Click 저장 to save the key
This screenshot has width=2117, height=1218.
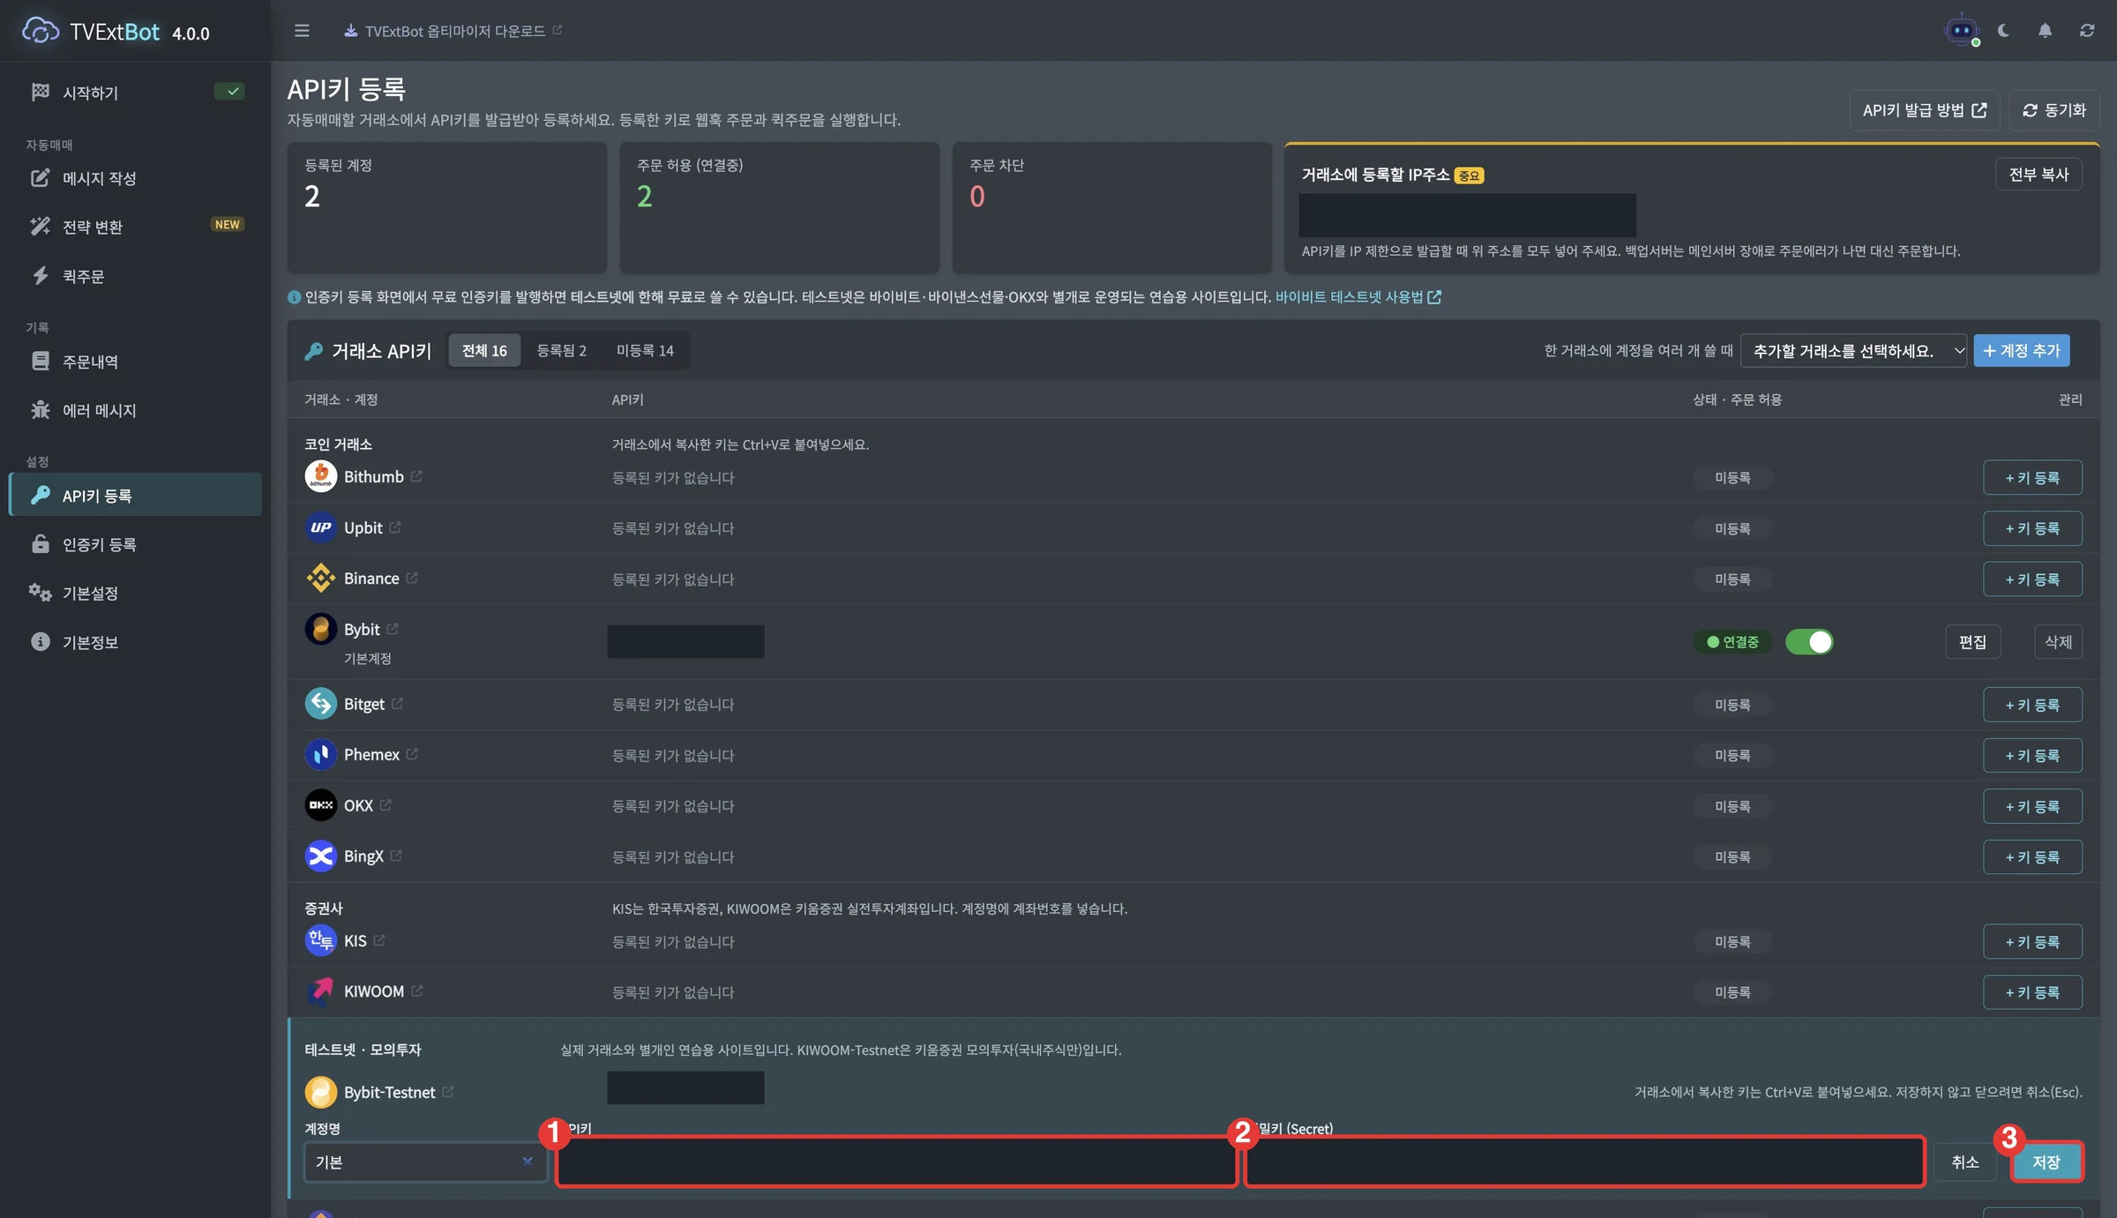point(2046,1162)
